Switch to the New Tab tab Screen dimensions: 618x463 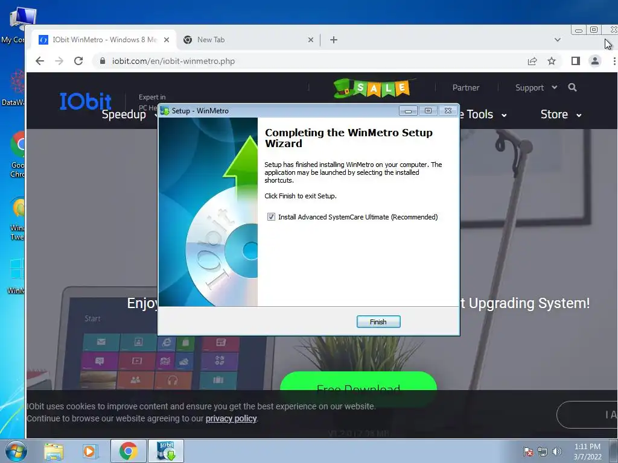click(247, 40)
